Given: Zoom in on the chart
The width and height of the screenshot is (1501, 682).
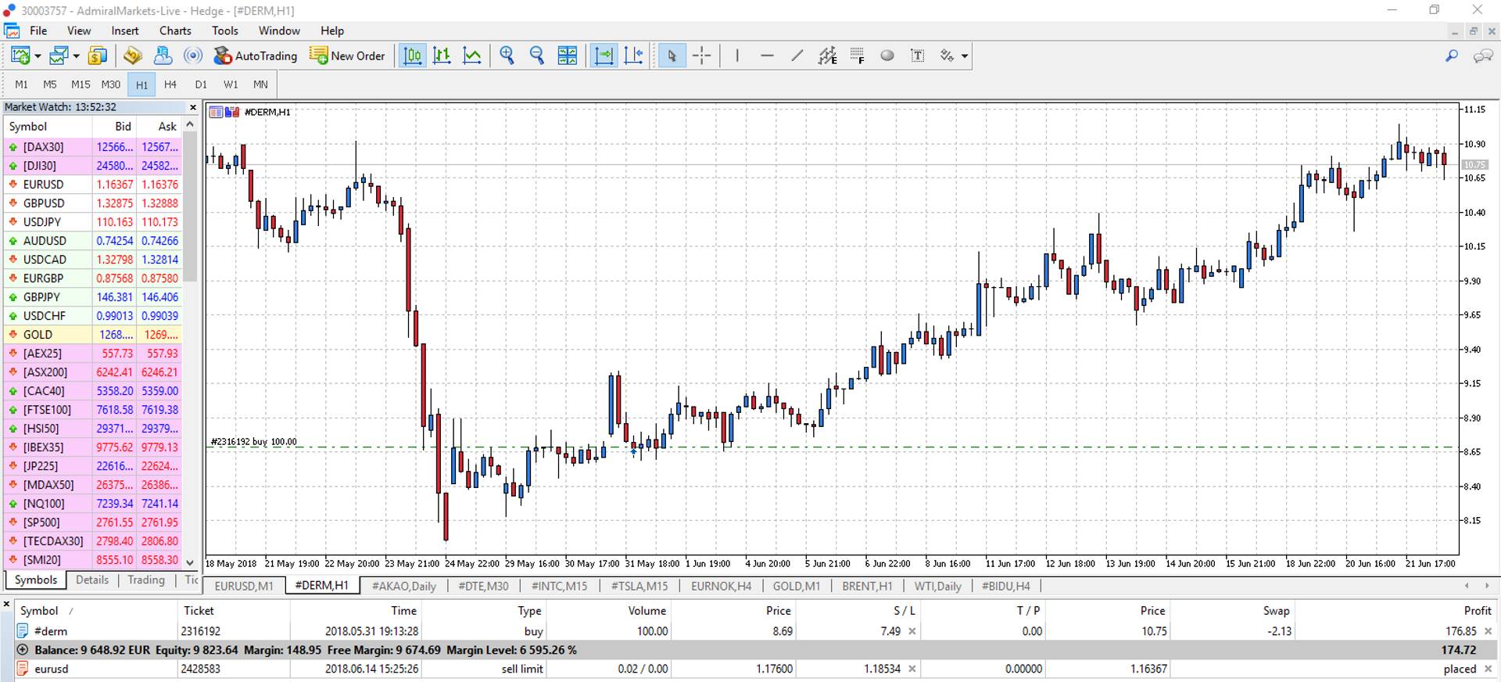Looking at the screenshot, I should [x=507, y=56].
